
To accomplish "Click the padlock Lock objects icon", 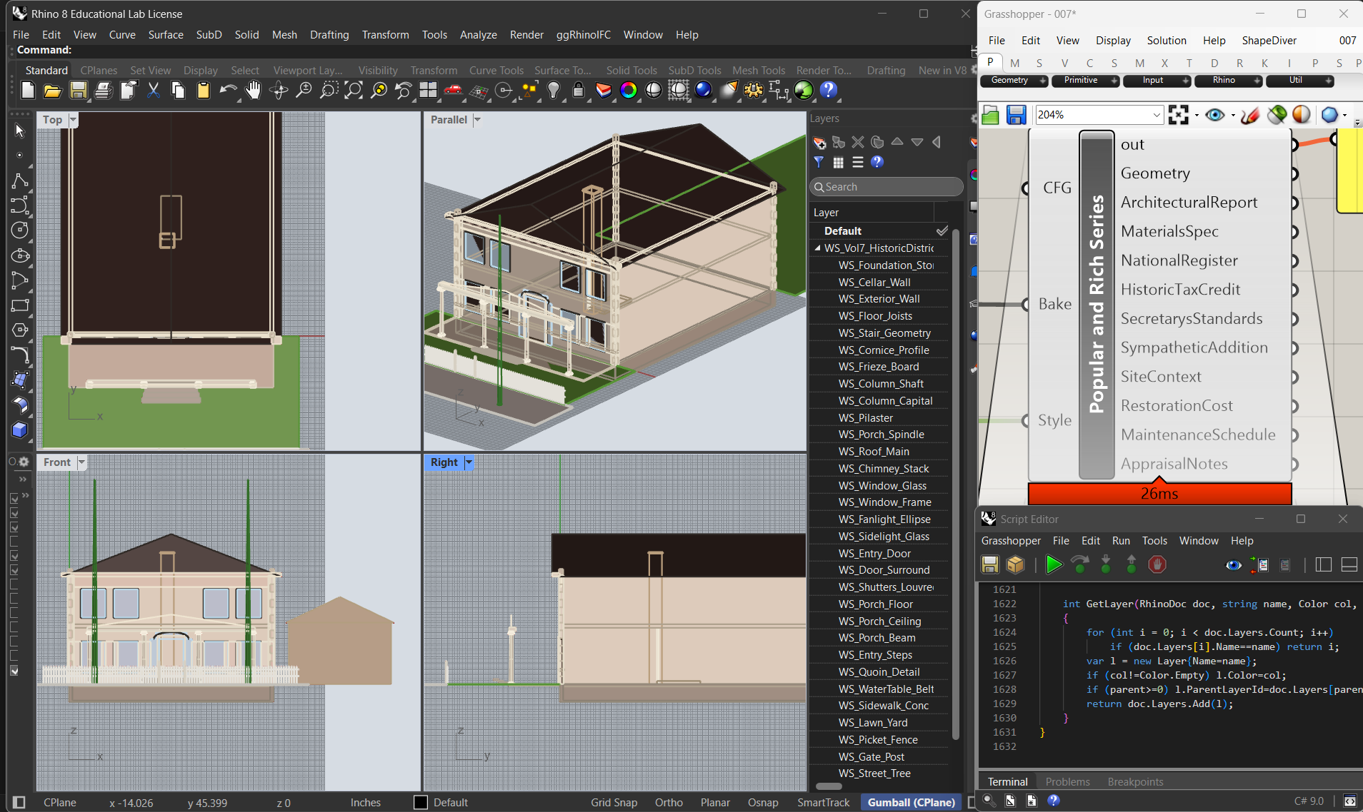I will coord(579,90).
